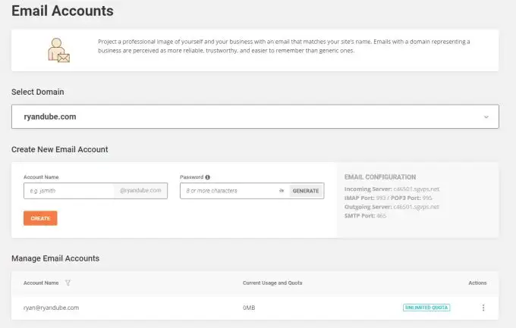The image size is (516, 328).
Task: Click the Manage Email Accounts heading
Action: click(x=55, y=258)
